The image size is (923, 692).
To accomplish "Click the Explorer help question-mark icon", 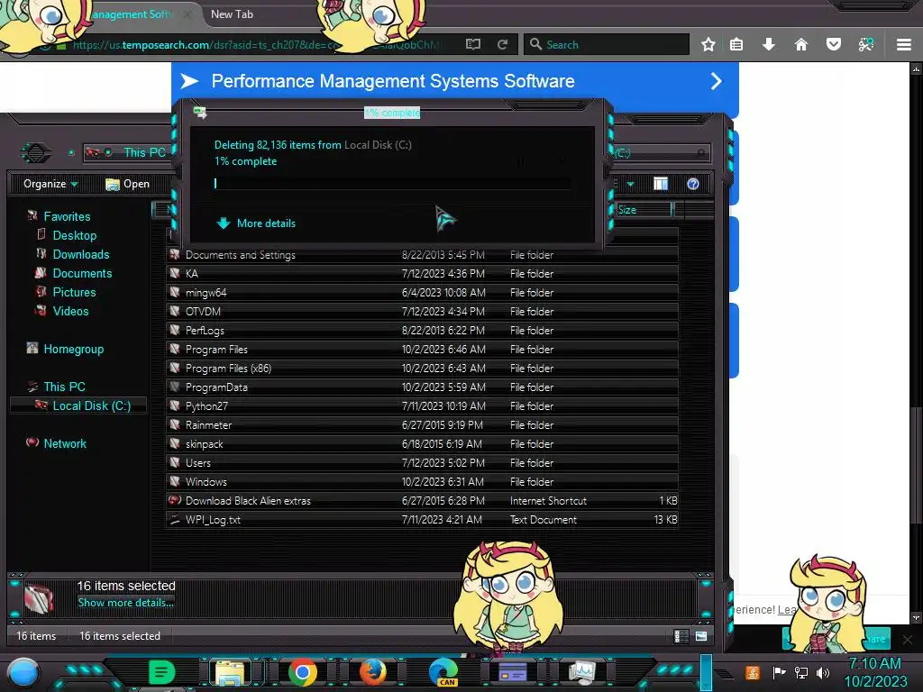I will pyautogui.click(x=693, y=184).
